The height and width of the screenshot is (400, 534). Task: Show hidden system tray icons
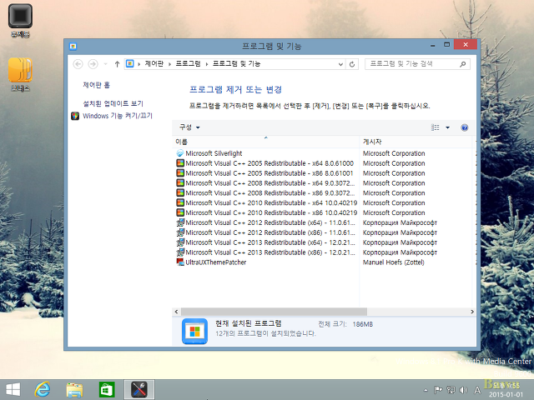(426, 390)
